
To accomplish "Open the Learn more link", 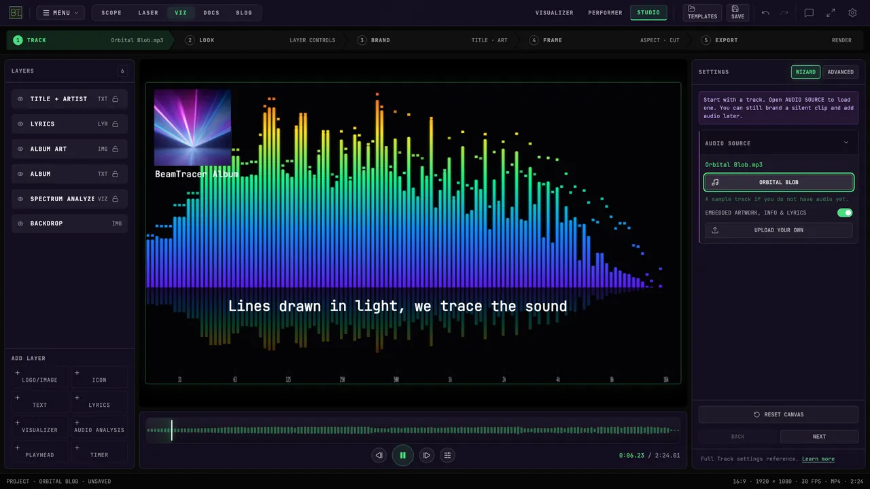I will click(x=818, y=459).
